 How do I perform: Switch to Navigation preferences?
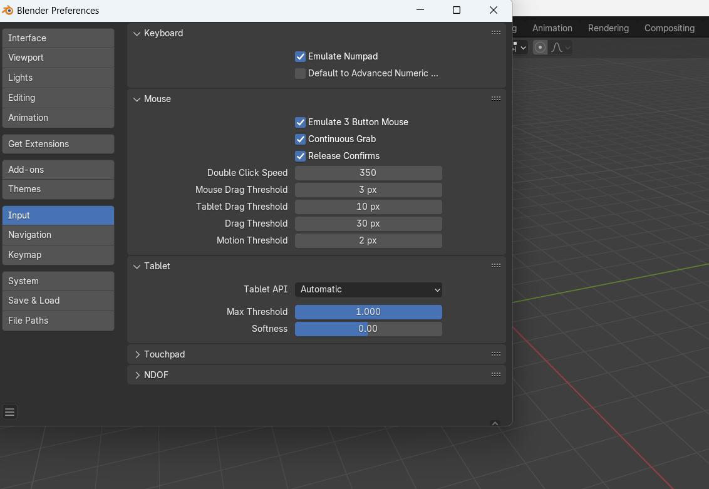point(58,235)
